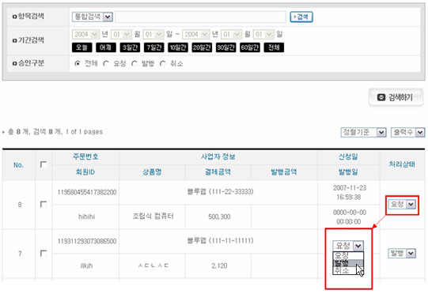Screen dimensions: 428x294
Task: Click the request date 2007-11-23
Action: click(350, 188)
